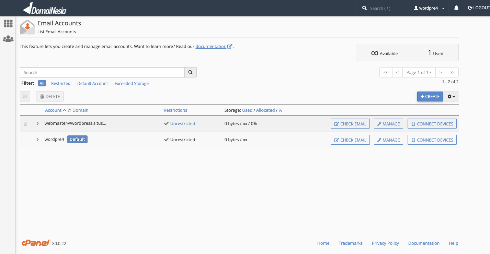Click the DomaiNesia logo
This screenshot has height=254, width=490.
tap(44, 8)
